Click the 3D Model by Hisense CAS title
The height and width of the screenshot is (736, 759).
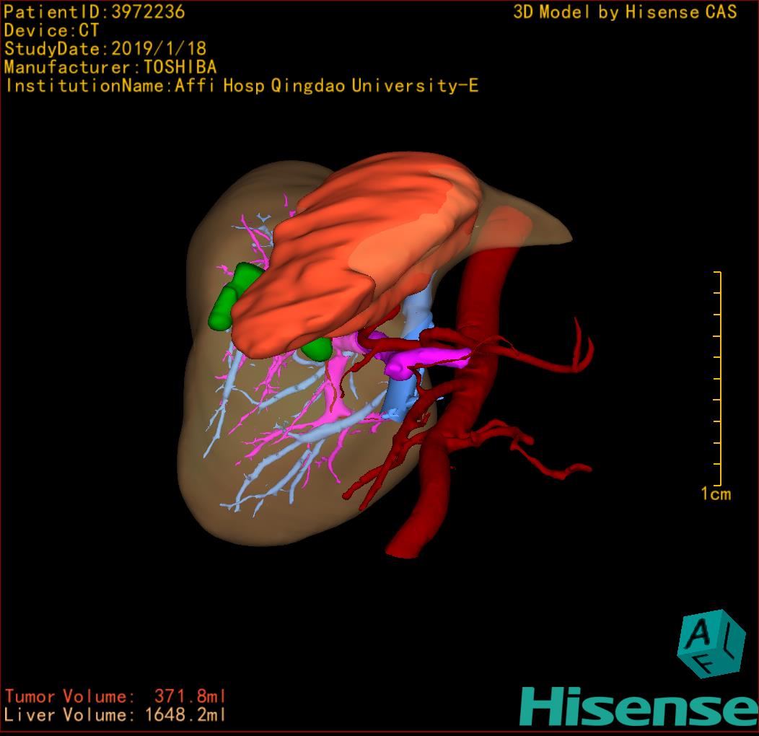click(625, 12)
